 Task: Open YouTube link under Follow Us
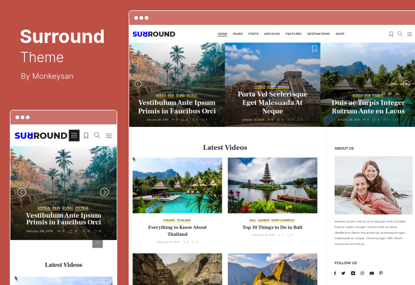[372, 274]
